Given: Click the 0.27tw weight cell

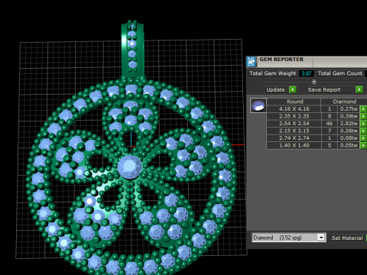Looking at the screenshot, I should tap(349, 109).
